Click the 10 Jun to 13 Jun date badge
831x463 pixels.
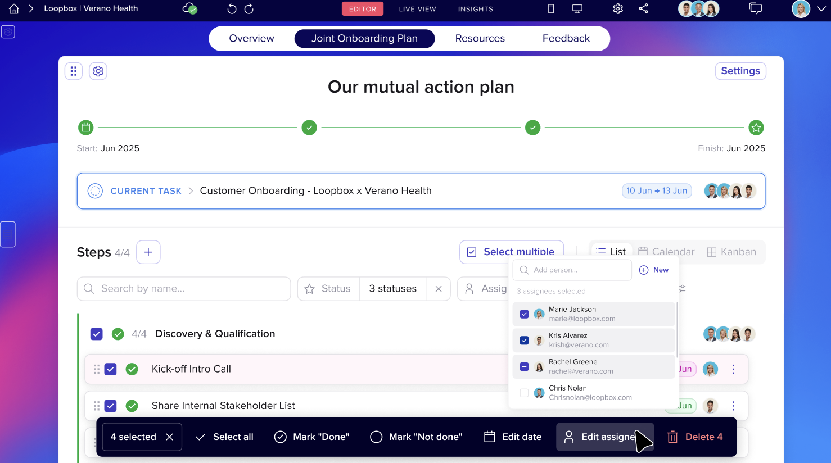657,191
